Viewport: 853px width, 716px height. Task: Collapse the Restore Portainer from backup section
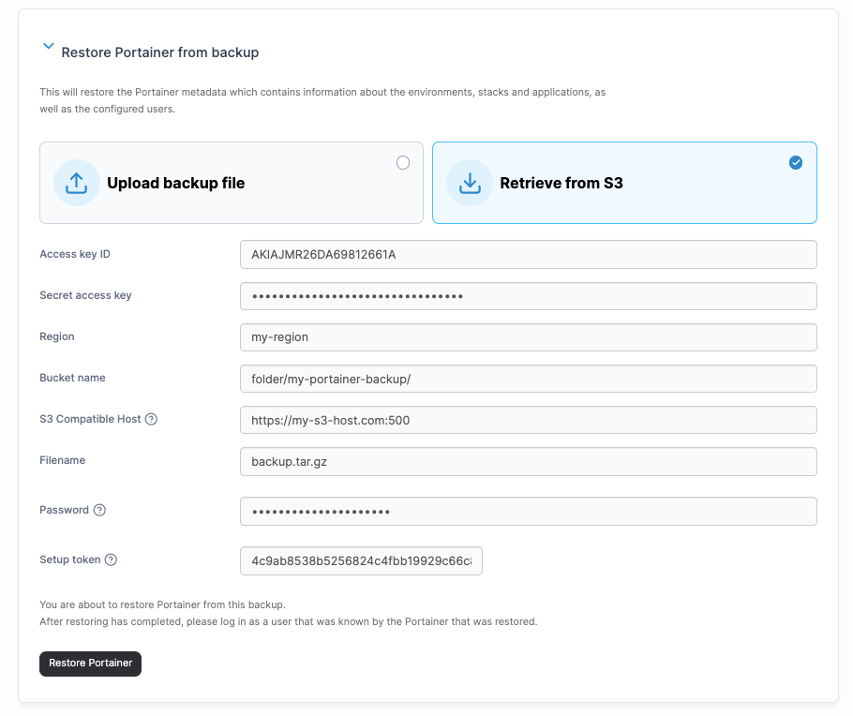tap(49, 46)
